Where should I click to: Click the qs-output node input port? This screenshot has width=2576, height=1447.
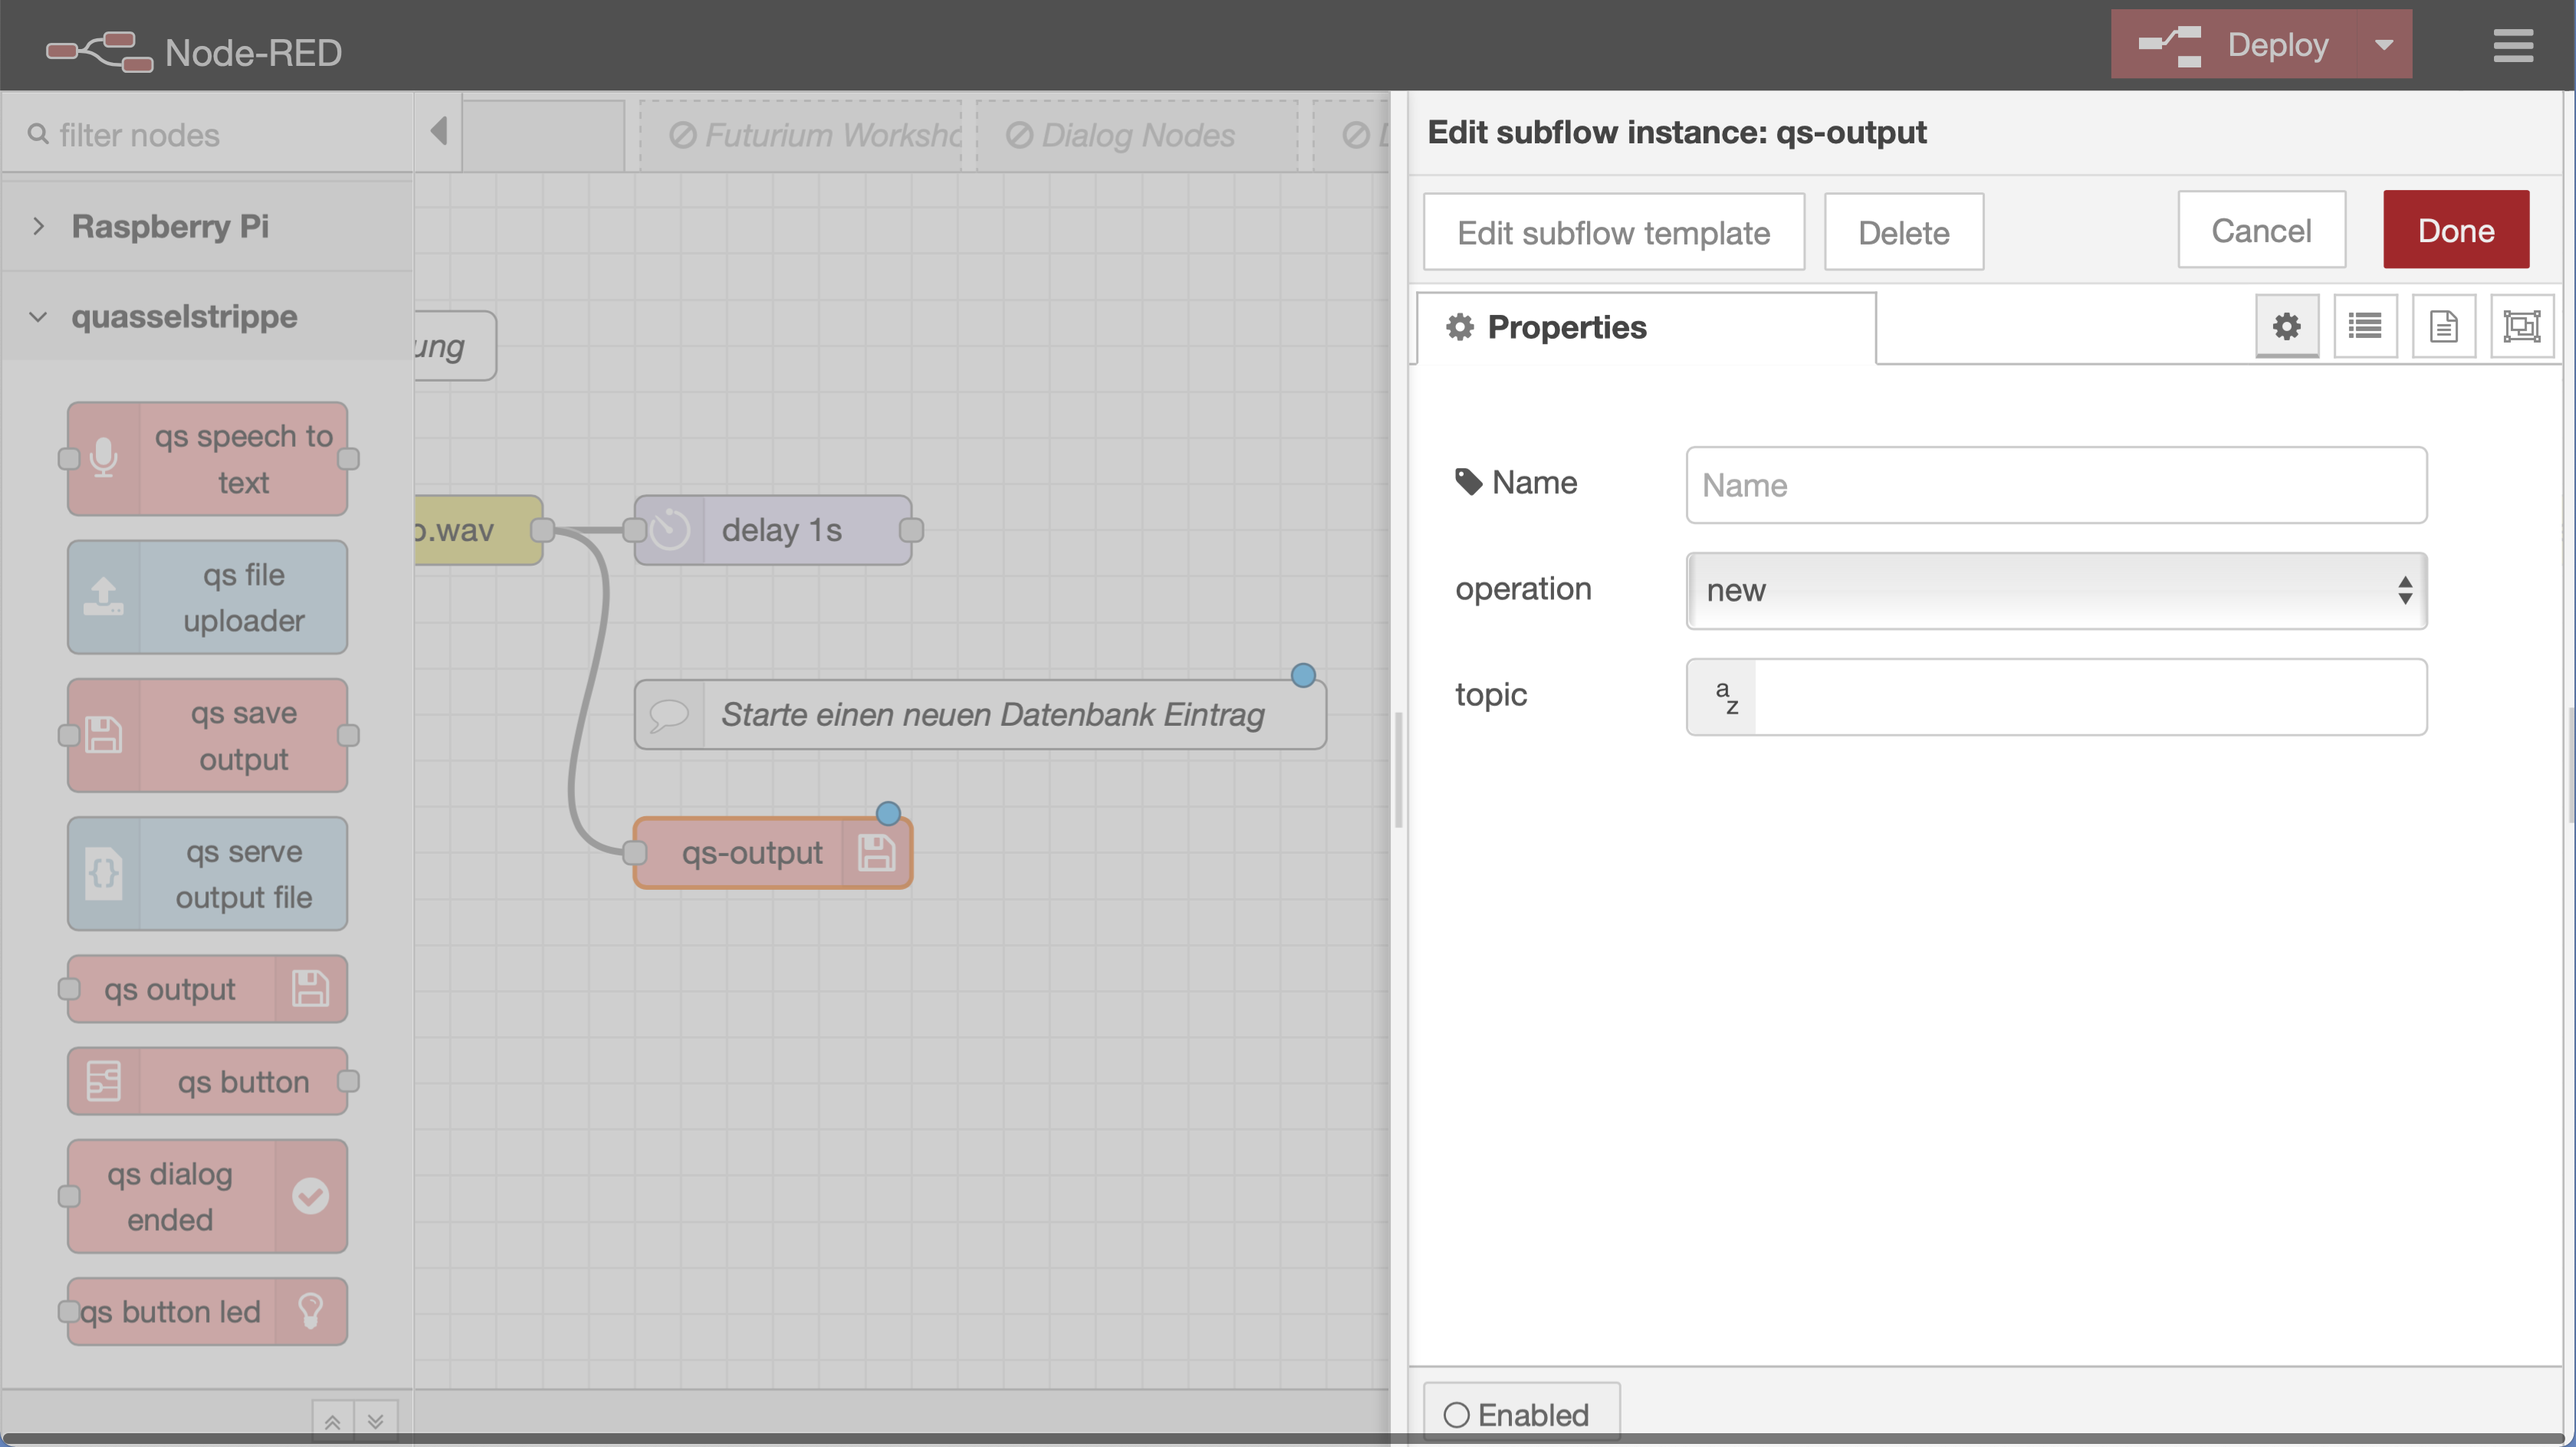tap(635, 853)
